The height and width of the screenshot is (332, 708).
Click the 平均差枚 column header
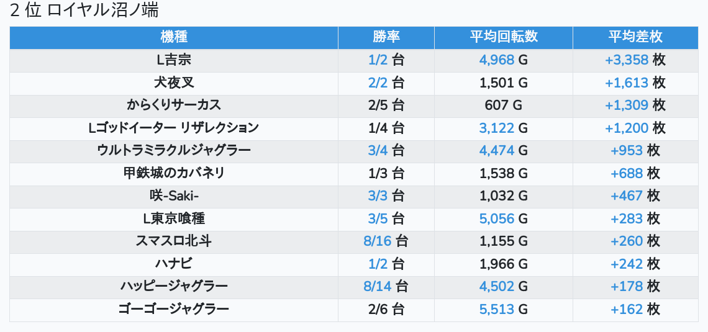click(x=635, y=37)
